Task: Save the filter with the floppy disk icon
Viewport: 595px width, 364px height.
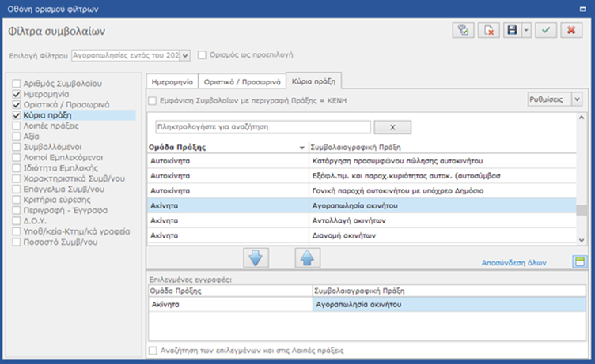Action: [x=512, y=30]
